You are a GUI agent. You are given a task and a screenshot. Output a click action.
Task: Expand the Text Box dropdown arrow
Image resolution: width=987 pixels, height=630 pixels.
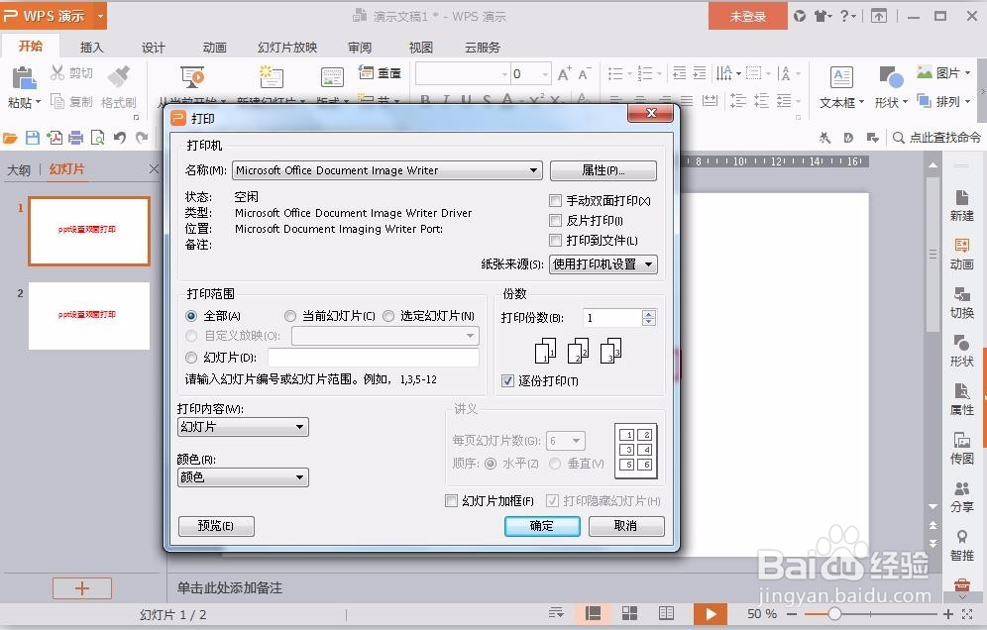pos(862,102)
